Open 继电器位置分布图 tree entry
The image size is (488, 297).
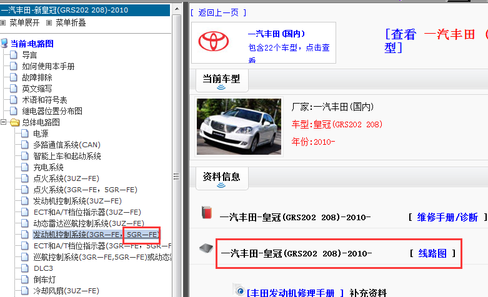(x=52, y=111)
